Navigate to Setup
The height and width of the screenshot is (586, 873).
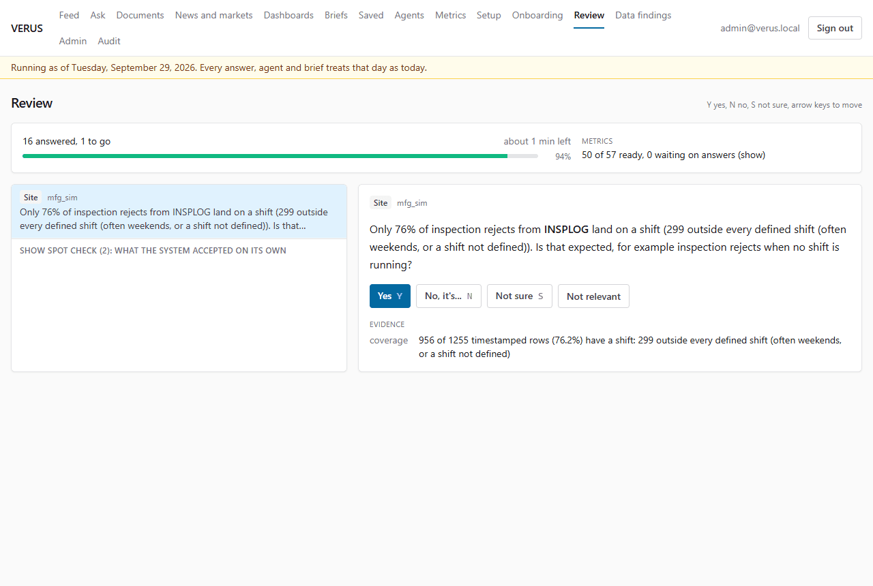tap(489, 15)
